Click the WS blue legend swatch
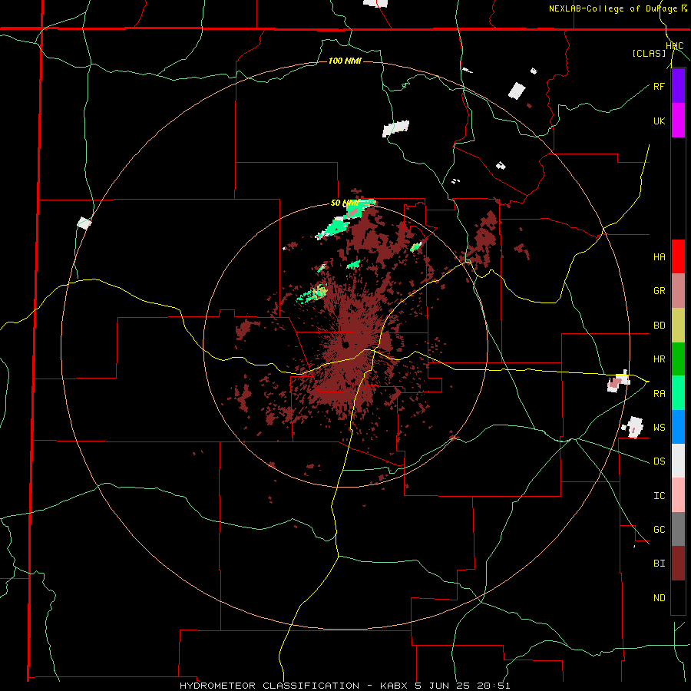Image resolution: width=691 pixels, height=691 pixels. coord(678,427)
